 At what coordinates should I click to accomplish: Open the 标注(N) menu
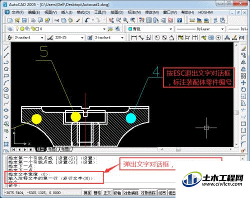pyautogui.click(x=134, y=12)
